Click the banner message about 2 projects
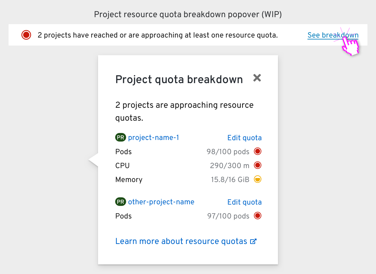 158,35
